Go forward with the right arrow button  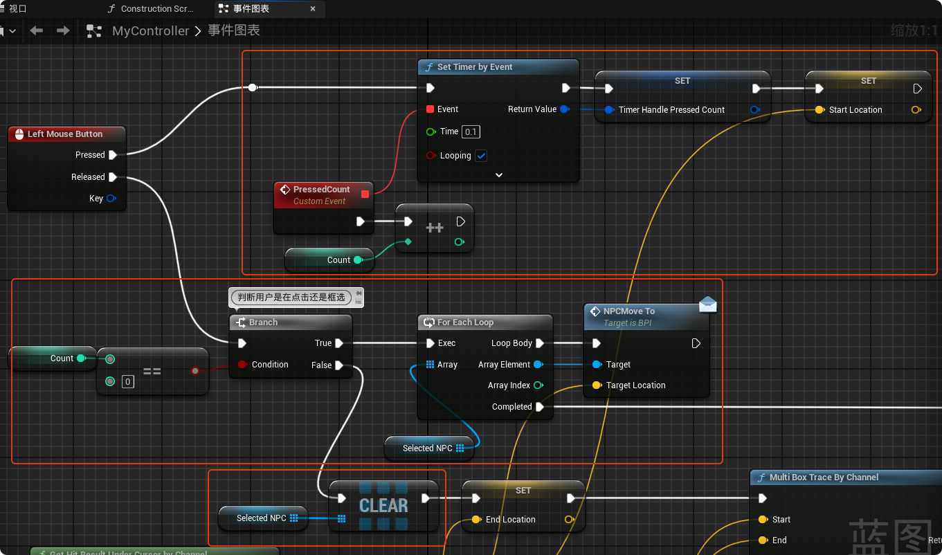click(63, 30)
